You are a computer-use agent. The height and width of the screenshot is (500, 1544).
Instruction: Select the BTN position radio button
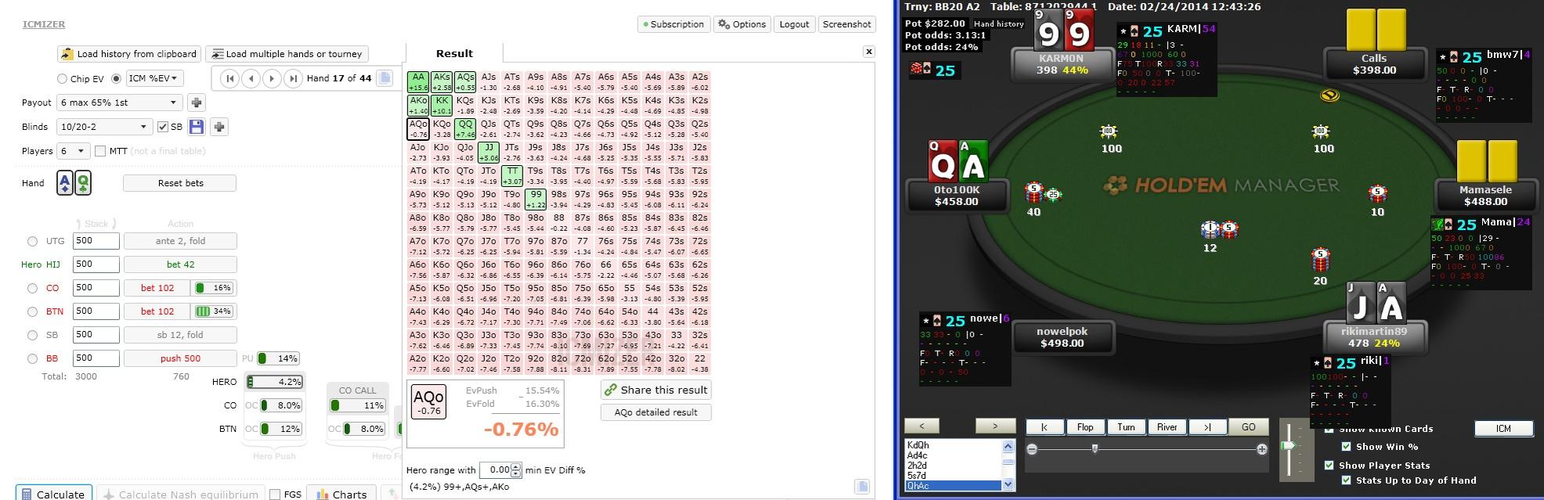click(32, 311)
